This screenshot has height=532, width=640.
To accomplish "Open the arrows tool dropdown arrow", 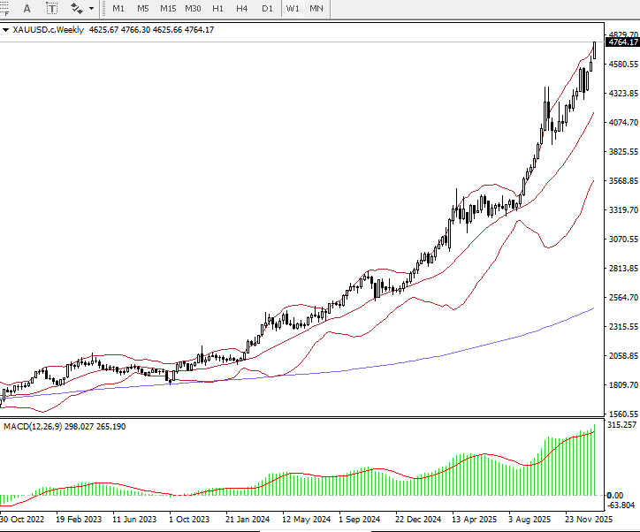I will click(x=91, y=9).
